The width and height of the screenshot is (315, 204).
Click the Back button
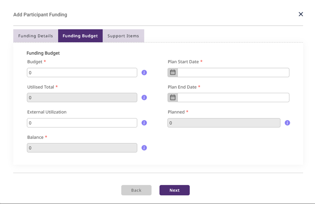(136, 190)
